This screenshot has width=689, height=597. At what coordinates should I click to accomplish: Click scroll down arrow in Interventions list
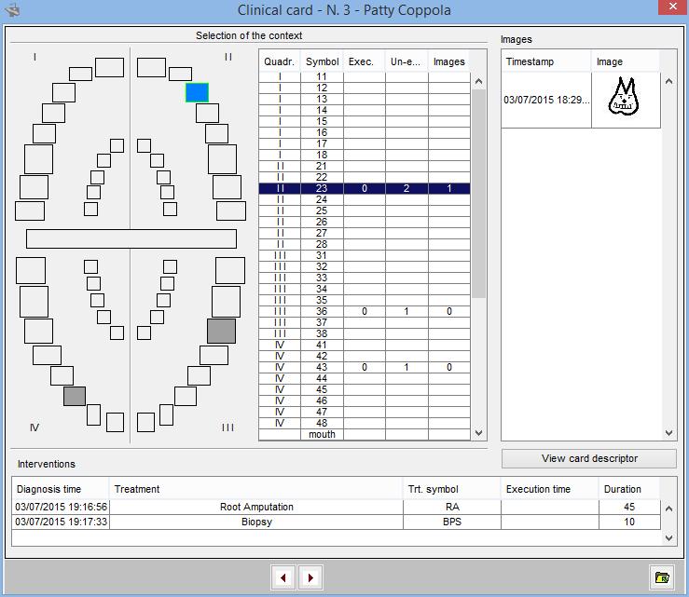668,537
